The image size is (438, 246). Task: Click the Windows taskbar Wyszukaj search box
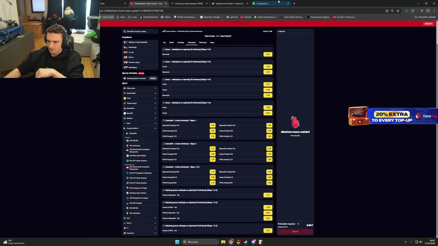pos(201,242)
